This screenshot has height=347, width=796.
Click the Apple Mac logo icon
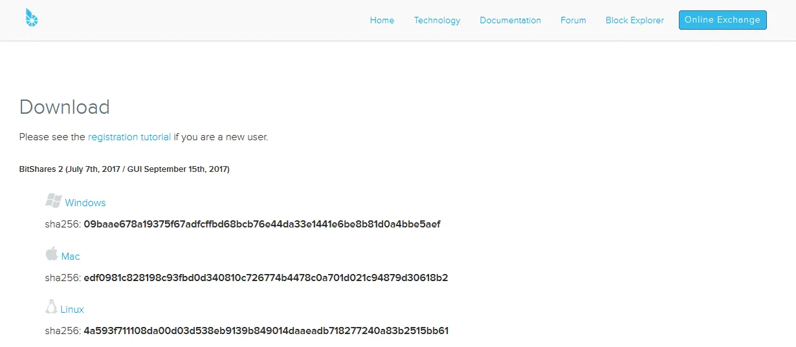(52, 253)
